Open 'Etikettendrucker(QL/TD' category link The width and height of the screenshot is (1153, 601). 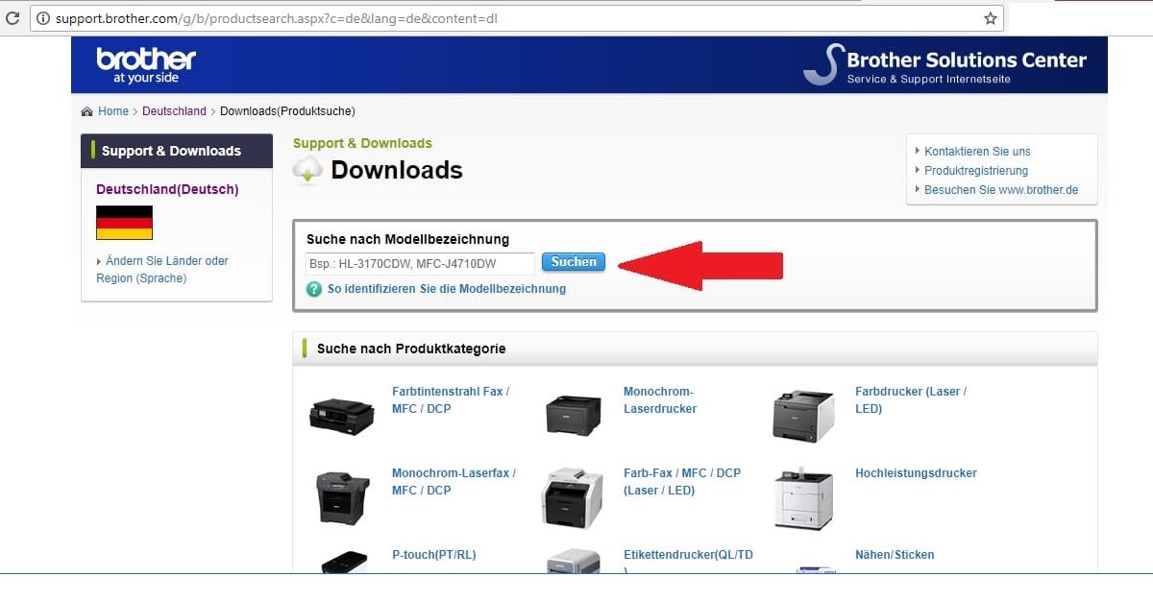689,555
